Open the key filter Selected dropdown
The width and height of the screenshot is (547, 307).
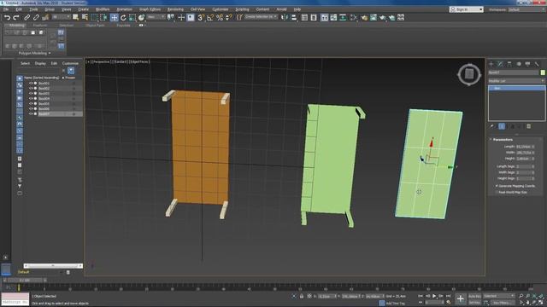(499, 296)
